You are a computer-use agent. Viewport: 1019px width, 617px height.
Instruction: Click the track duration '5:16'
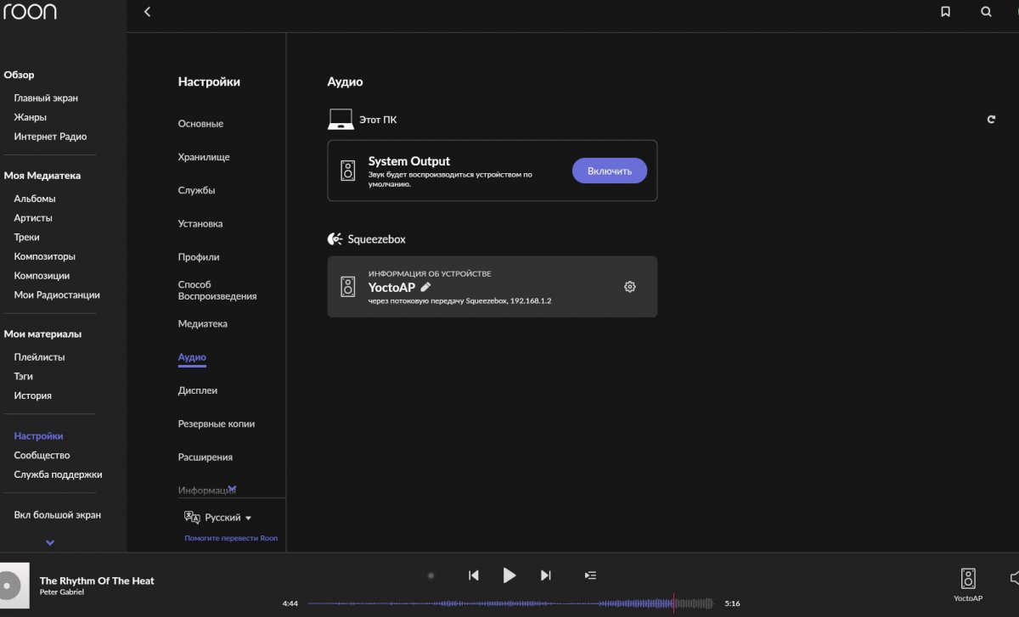tap(732, 603)
